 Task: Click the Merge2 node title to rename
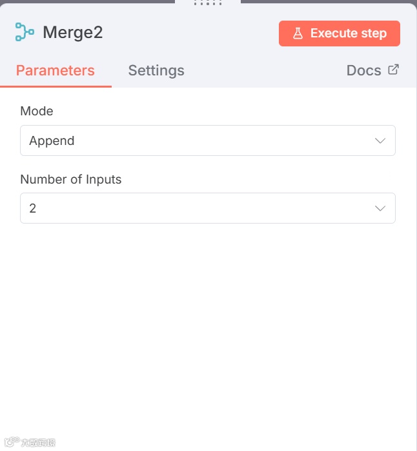pyautogui.click(x=72, y=33)
